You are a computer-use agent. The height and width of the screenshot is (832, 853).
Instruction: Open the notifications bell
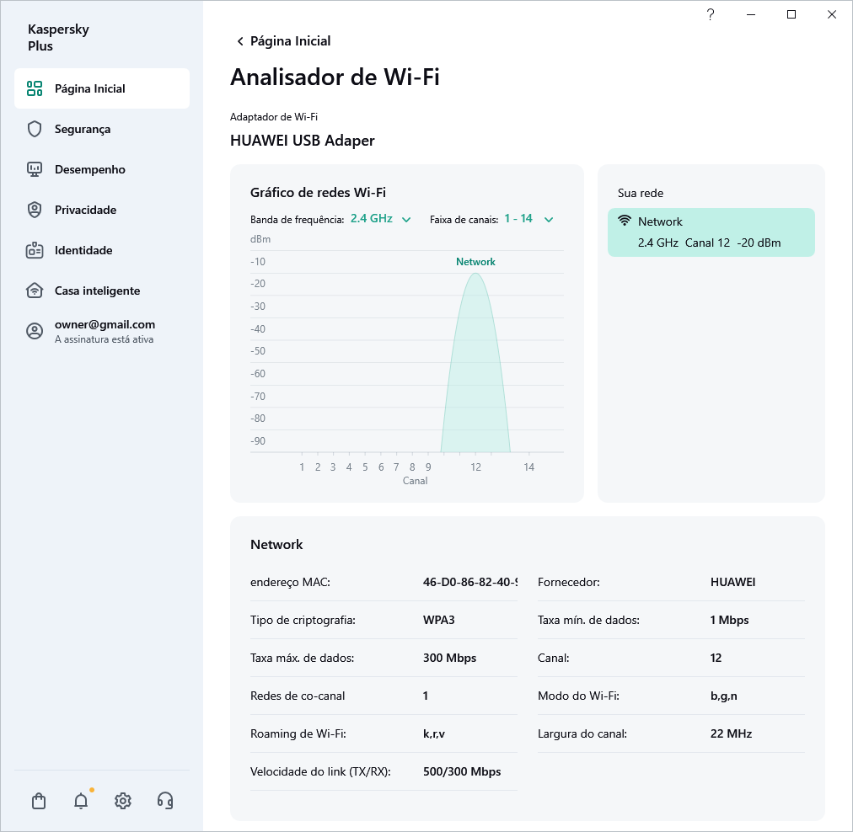80,801
